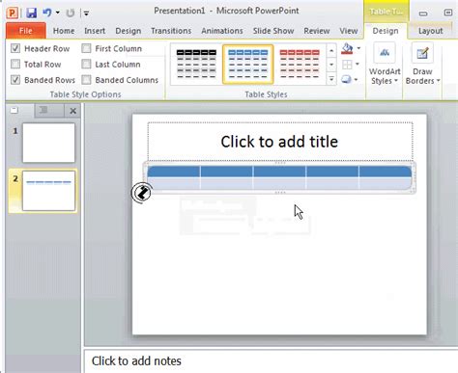458x373 pixels.
Task: Open the Slide Show tab
Action: pyautogui.click(x=273, y=31)
